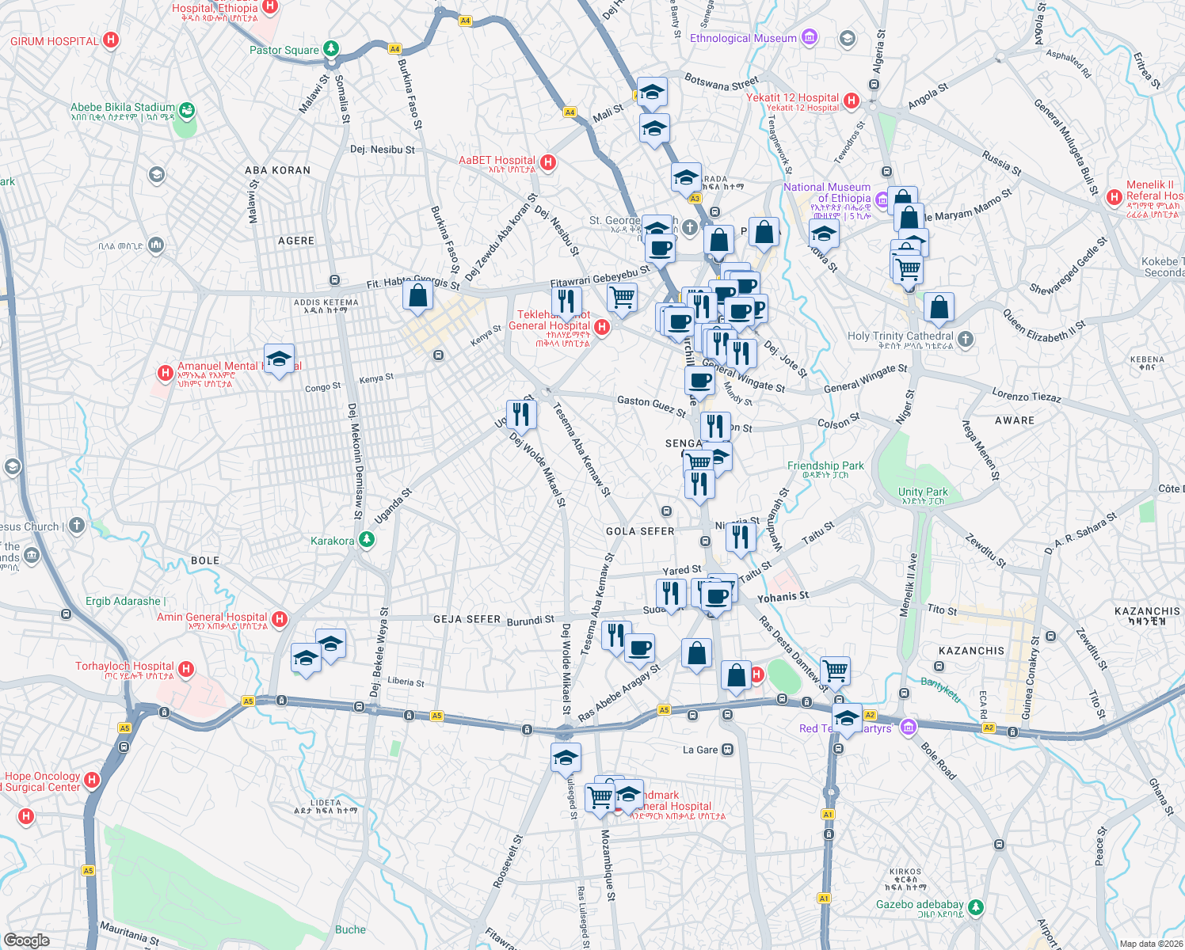Image resolution: width=1185 pixels, height=950 pixels.
Task: Open the cafe marker near St. George church
Action: [x=660, y=249]
